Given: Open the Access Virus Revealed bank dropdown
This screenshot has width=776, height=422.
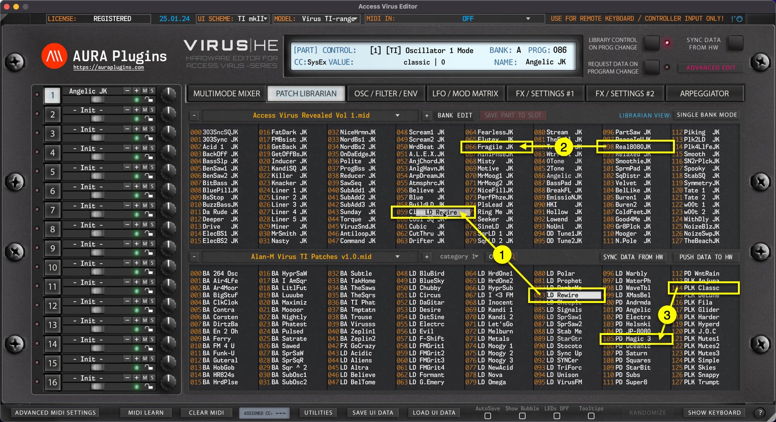Looking at the screenshot, I should pyautogui.click(x=397, y=115).
